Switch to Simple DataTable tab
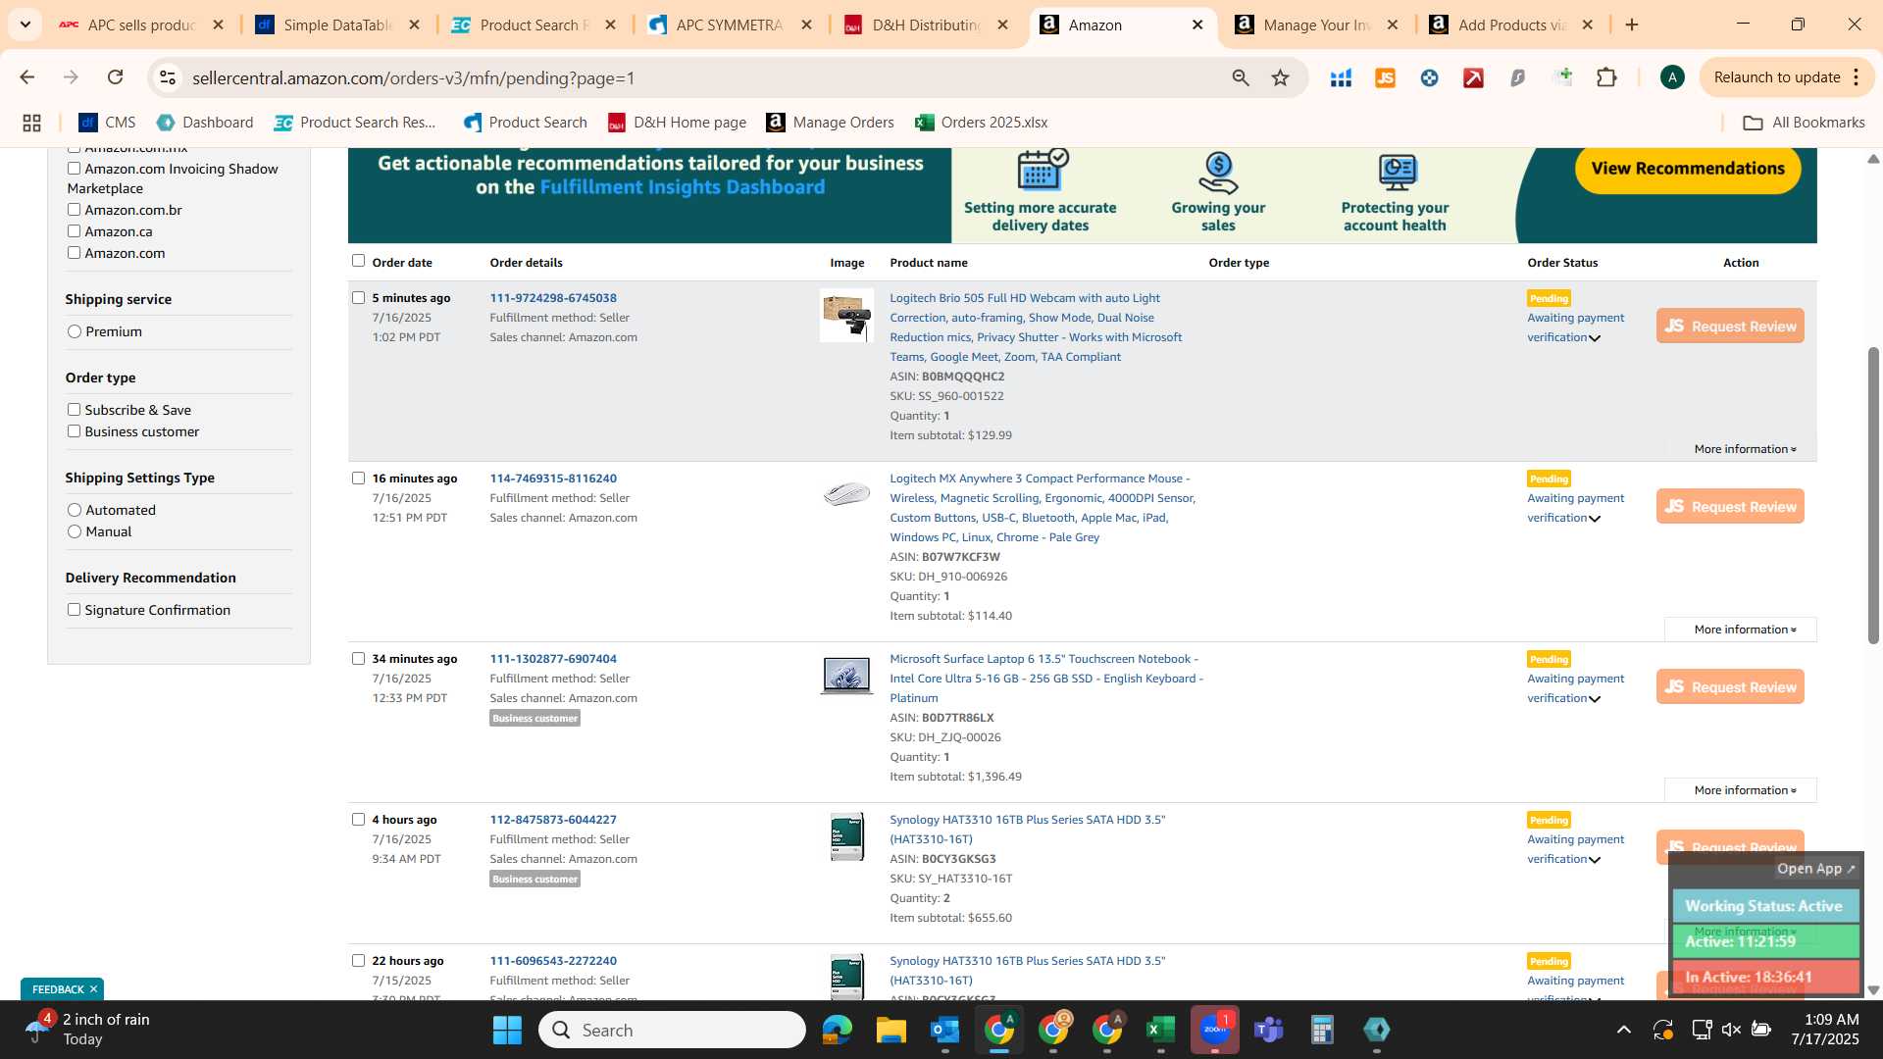This screenshot has width=1883, height=1059. (336, 25)
